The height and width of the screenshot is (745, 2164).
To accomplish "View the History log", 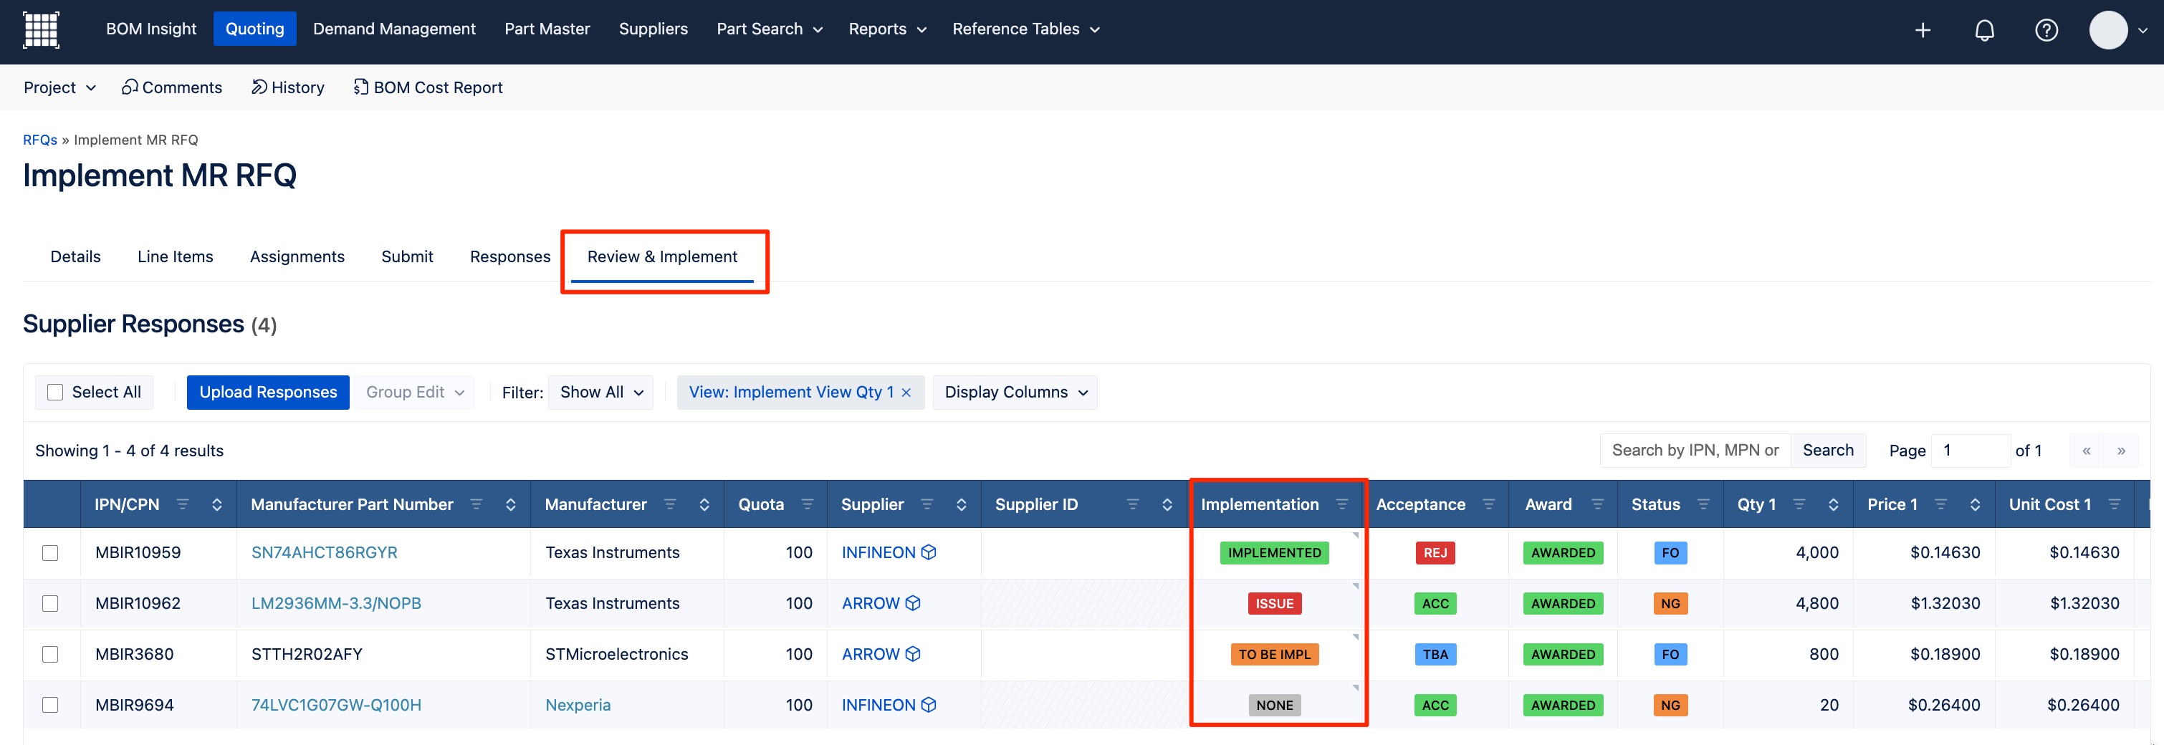I will (288, 87).
